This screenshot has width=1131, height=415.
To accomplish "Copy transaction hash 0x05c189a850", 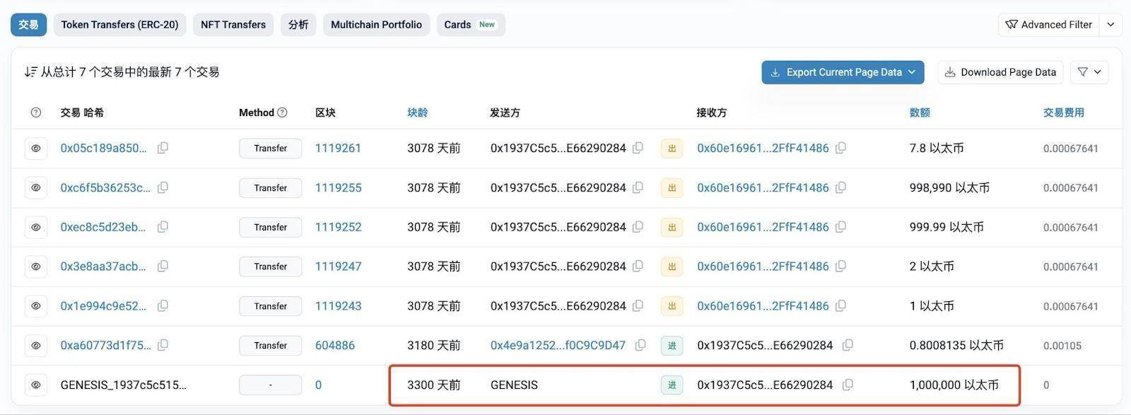I will pos(163,148).
